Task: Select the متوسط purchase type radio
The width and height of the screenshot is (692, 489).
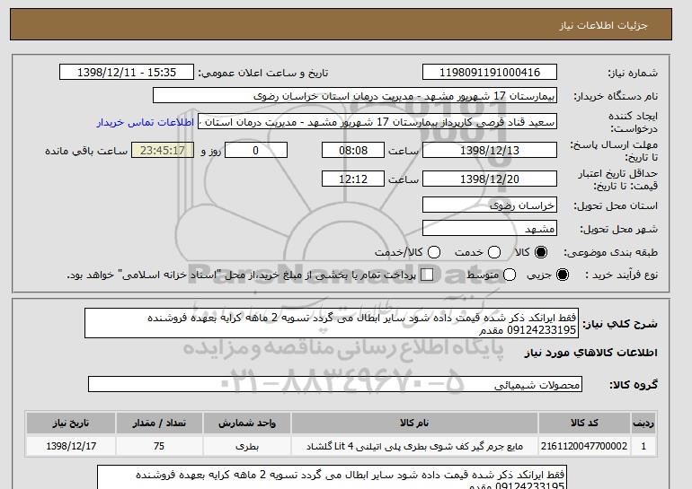Action: pos(510,275)
